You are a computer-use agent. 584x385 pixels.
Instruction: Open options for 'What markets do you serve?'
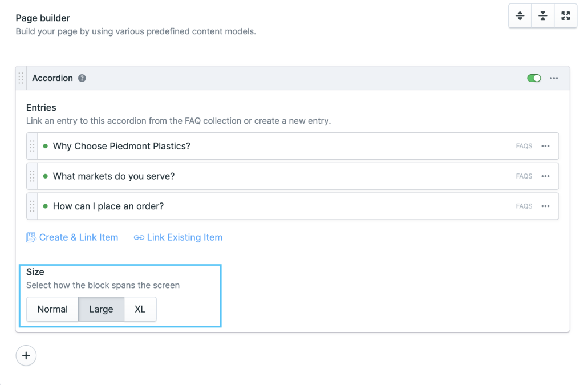click(x=545, y=176)
